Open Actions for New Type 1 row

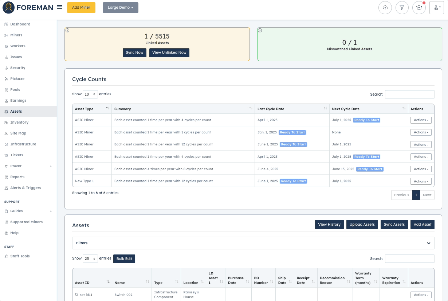click(x=421, y=181)
